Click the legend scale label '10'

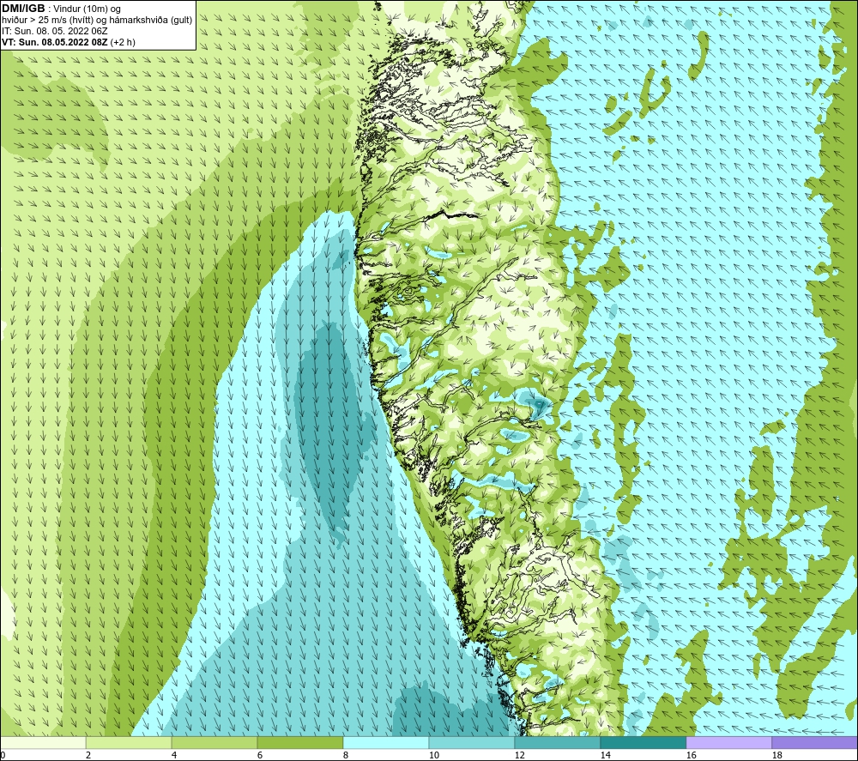(x=433, y=755)
